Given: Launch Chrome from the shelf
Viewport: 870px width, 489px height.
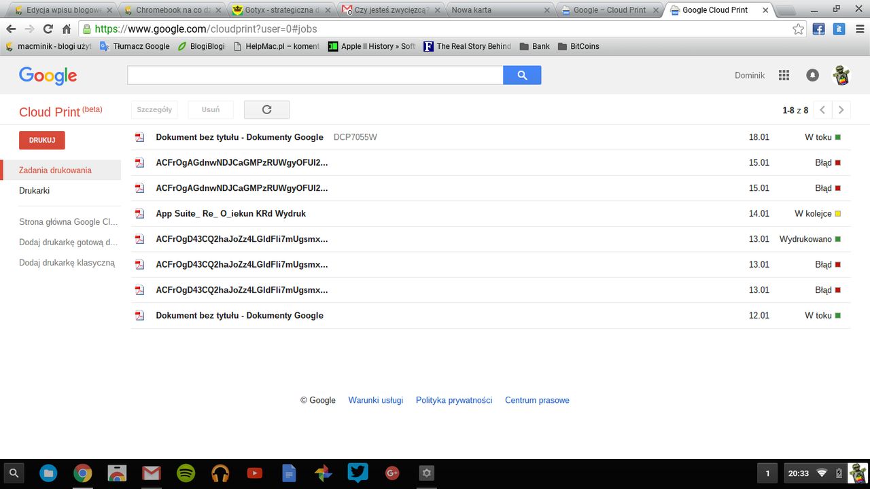Looking at the screenshot, I should pos(83,473).
